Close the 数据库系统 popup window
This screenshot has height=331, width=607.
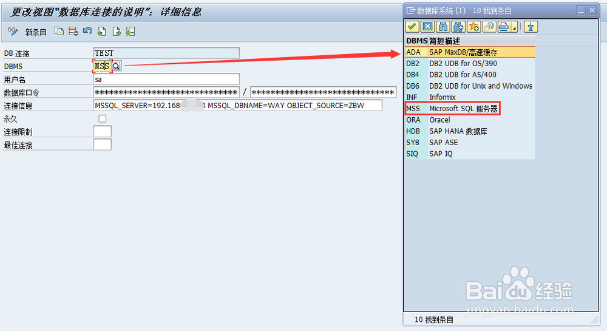coord(592,10)
